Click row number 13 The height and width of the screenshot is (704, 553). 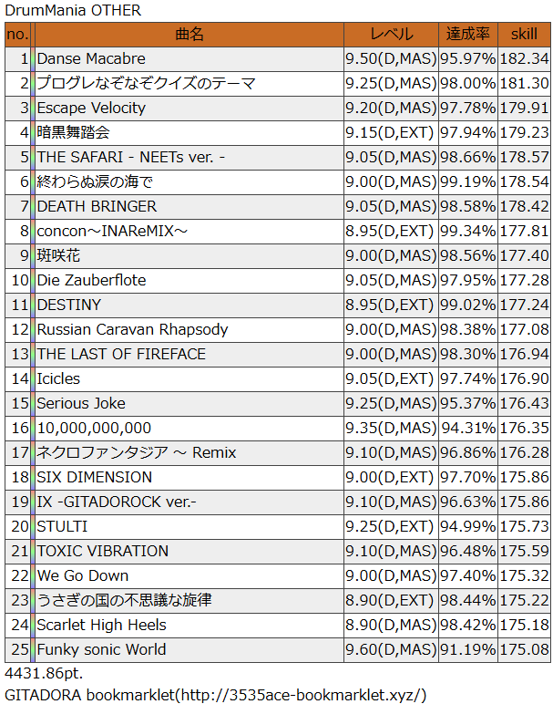20,354
